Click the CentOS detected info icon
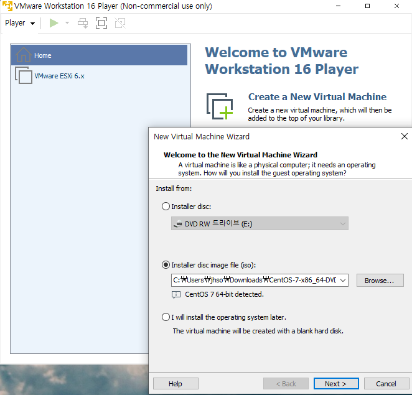Viewport: 412px width, 395px height. (x=176, y=294)
